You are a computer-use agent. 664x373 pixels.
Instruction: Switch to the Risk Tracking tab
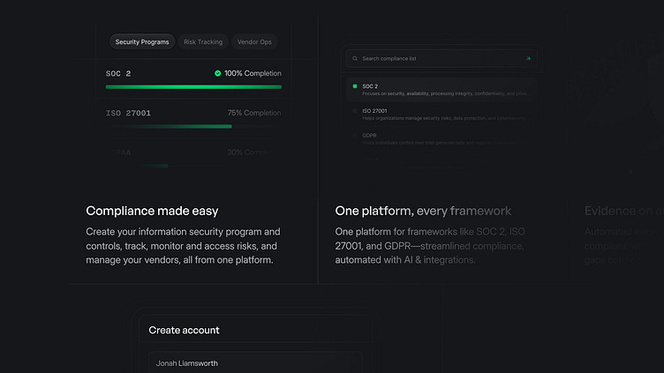[x=203, y=41]
